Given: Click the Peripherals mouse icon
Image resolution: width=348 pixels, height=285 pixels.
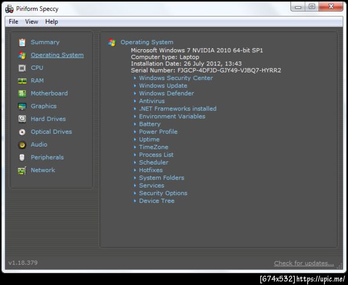Looking at the screenshot, I should (x=22, y=158).
